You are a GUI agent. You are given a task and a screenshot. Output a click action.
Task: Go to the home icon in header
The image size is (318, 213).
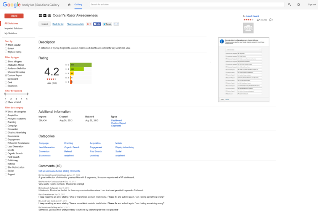tap(69, 5)
